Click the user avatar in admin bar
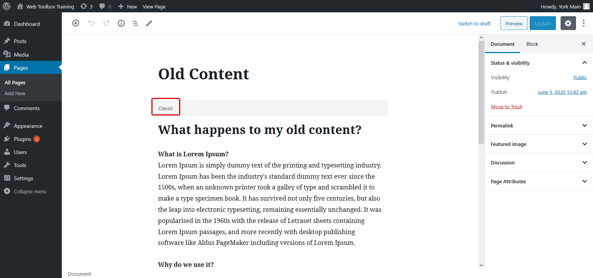 586,6
